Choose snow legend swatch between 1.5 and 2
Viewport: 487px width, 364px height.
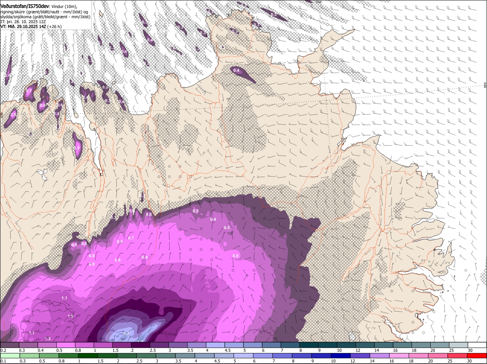pyautogui.click(x=122, y=345)
